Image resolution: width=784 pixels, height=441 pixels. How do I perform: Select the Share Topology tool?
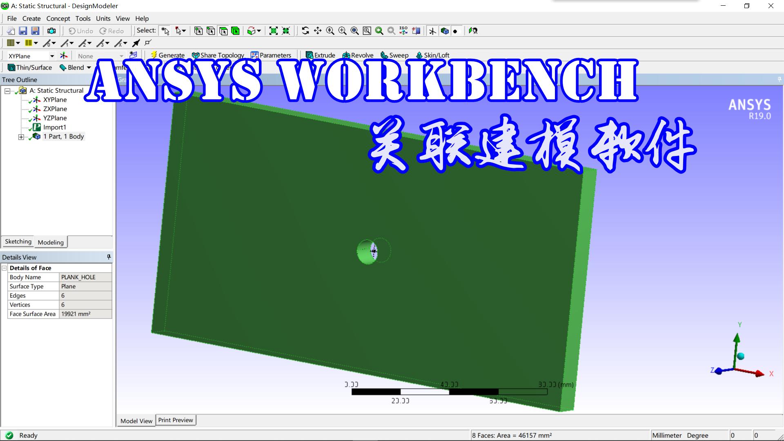coord(218,55)
